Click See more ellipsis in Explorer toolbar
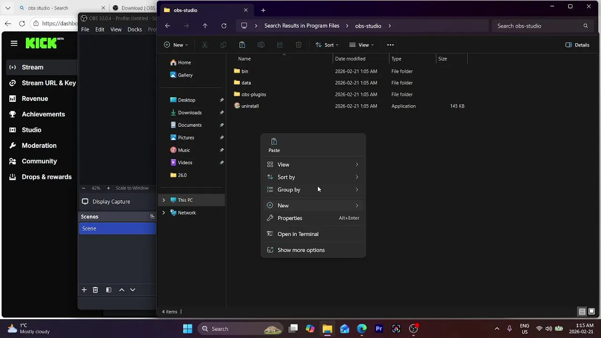 (390, 45)
